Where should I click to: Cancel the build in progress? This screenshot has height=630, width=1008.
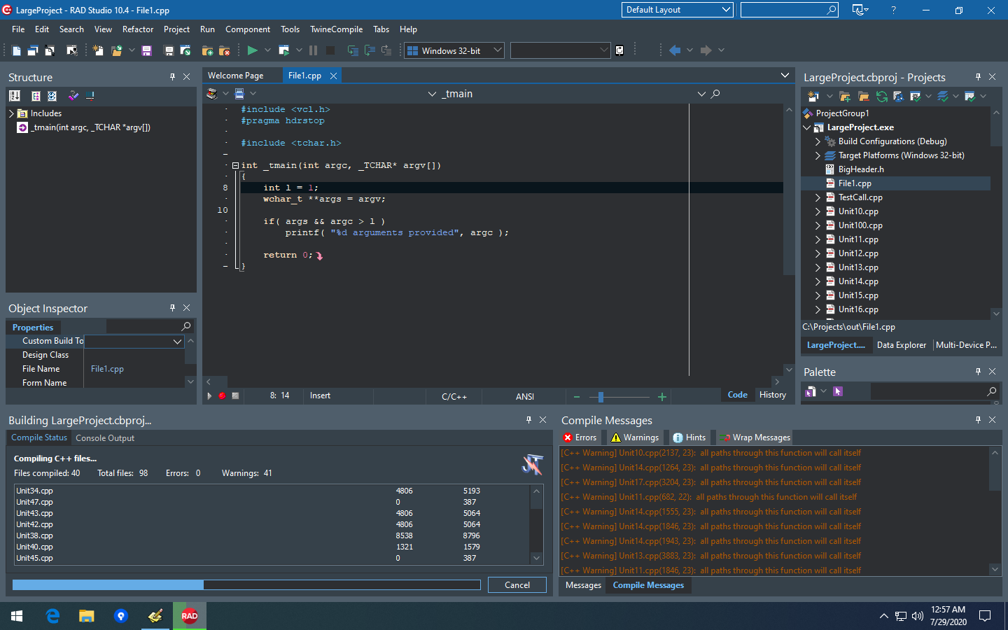pos(517,585)
